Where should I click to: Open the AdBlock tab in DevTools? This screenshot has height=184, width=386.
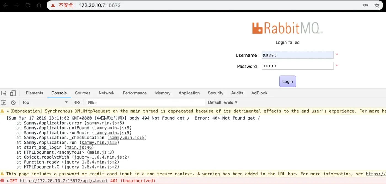[x=259, y=93]
